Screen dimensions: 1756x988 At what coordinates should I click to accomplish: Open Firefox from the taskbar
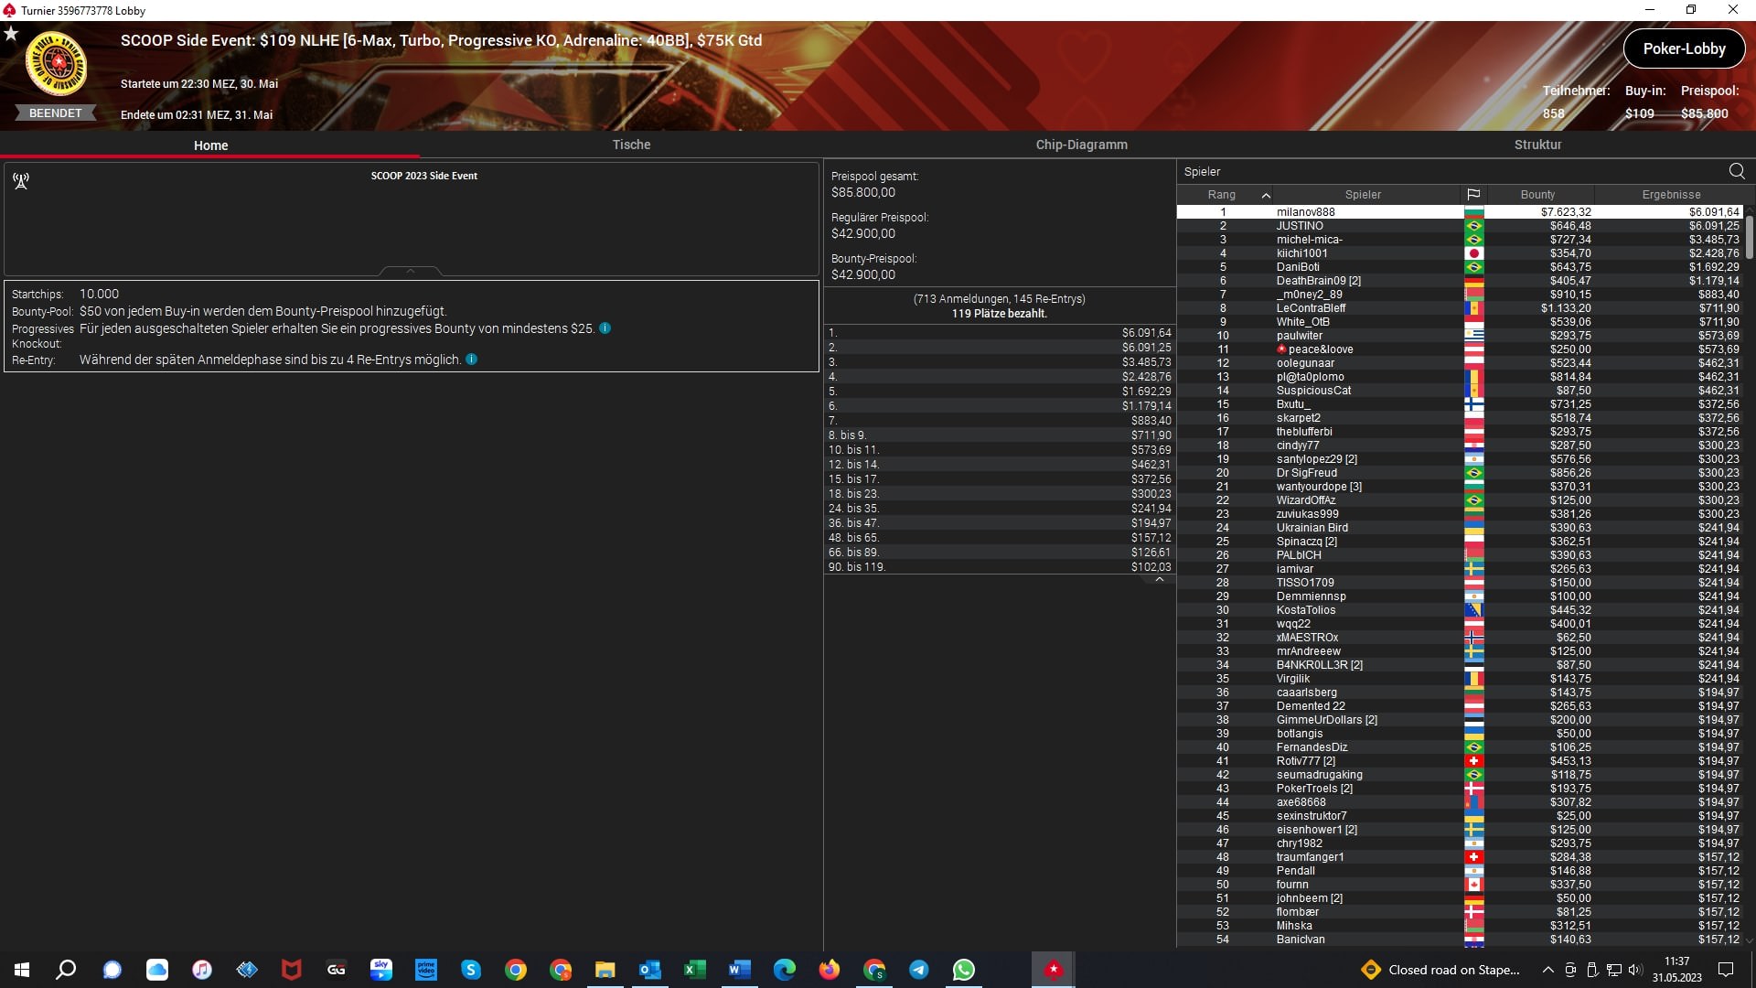tap(829, 970)
